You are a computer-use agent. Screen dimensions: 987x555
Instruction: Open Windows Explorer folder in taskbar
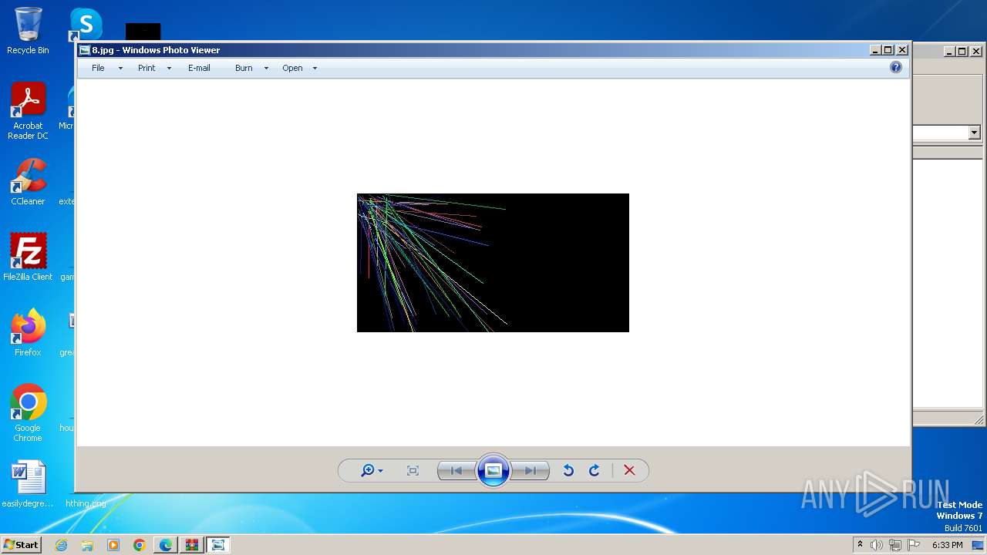[x=87, y=545]
